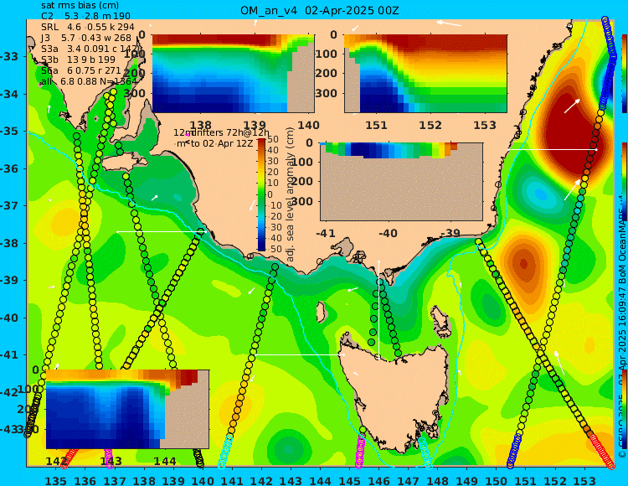Image resolution: width=628 pixels, height=486 pixels.
Task: Click longitude label 148
Action: point(437,480)
